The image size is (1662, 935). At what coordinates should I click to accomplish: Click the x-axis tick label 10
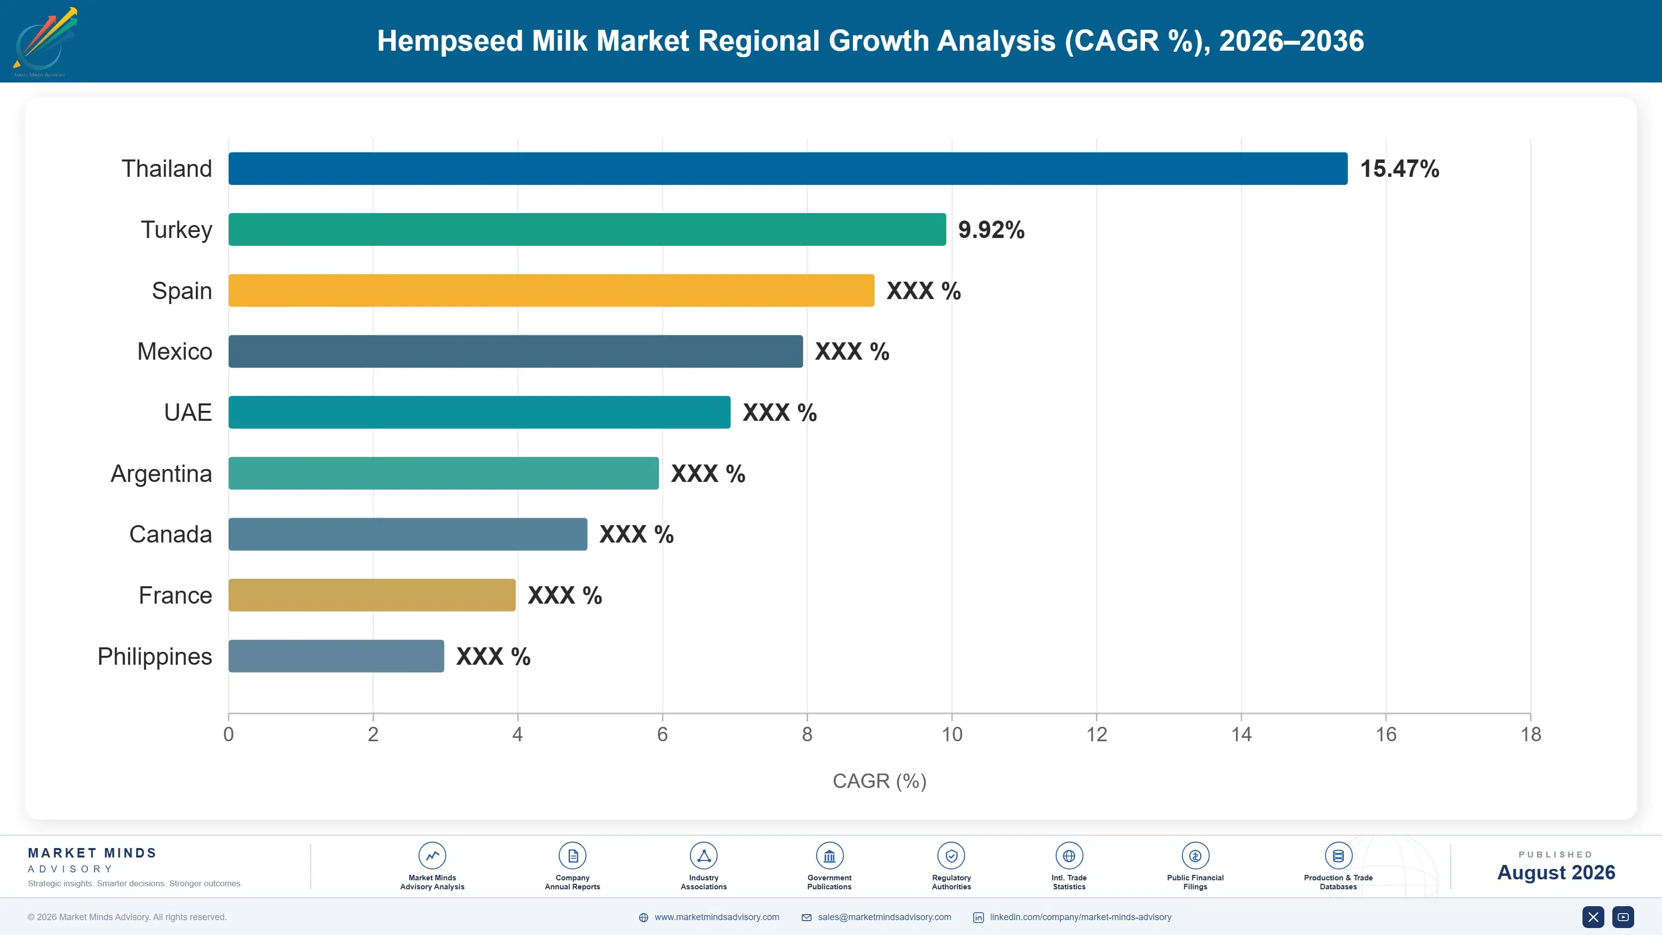click(952, 734)
